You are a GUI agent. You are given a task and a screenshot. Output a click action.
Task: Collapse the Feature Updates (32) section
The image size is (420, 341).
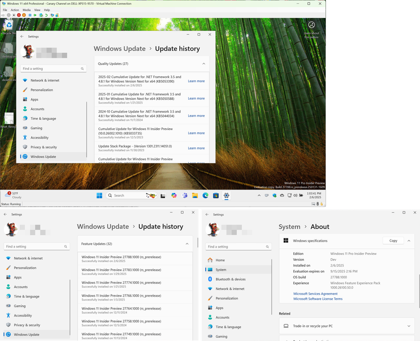[x=187, y=244]
